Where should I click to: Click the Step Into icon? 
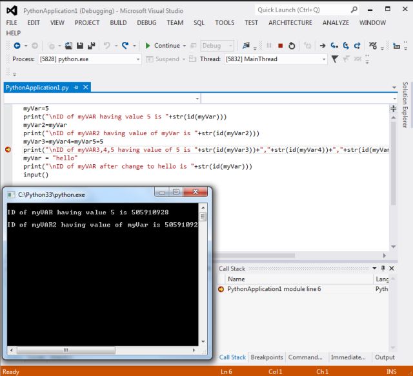pyautogui.click(x=334, y=46)
